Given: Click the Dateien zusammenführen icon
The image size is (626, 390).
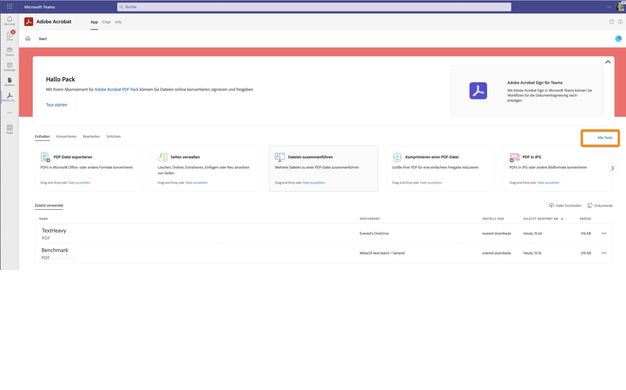Looking at the screenshot, I should click(280, 157).
